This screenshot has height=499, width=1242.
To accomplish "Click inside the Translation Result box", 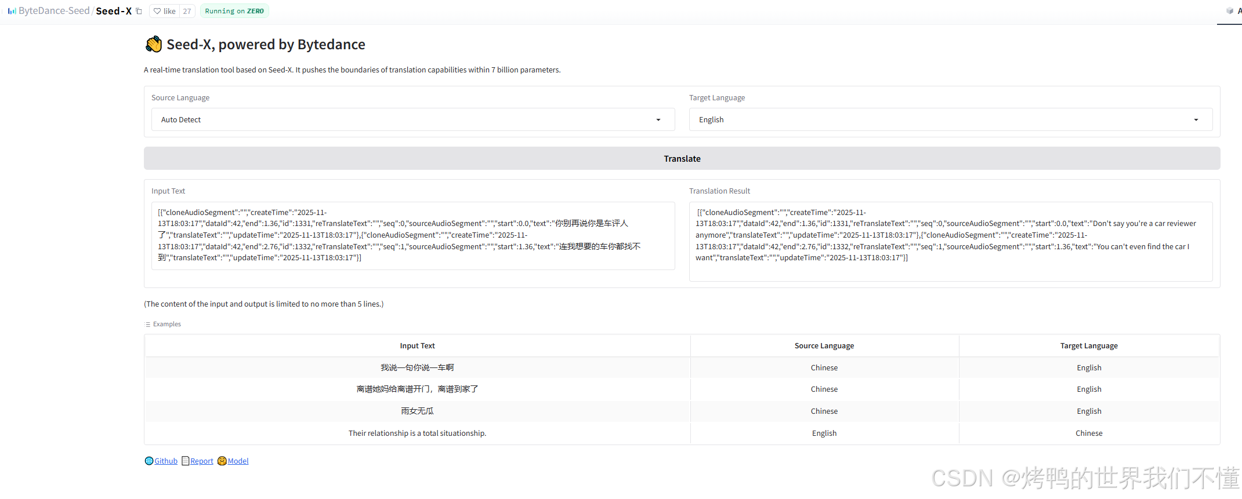I will [951, 241].
